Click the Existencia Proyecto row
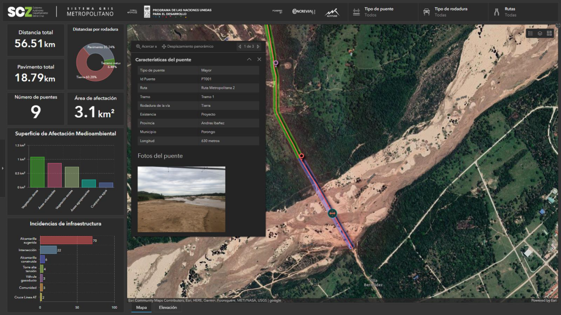The image size is (561, 315). point(198,114)
